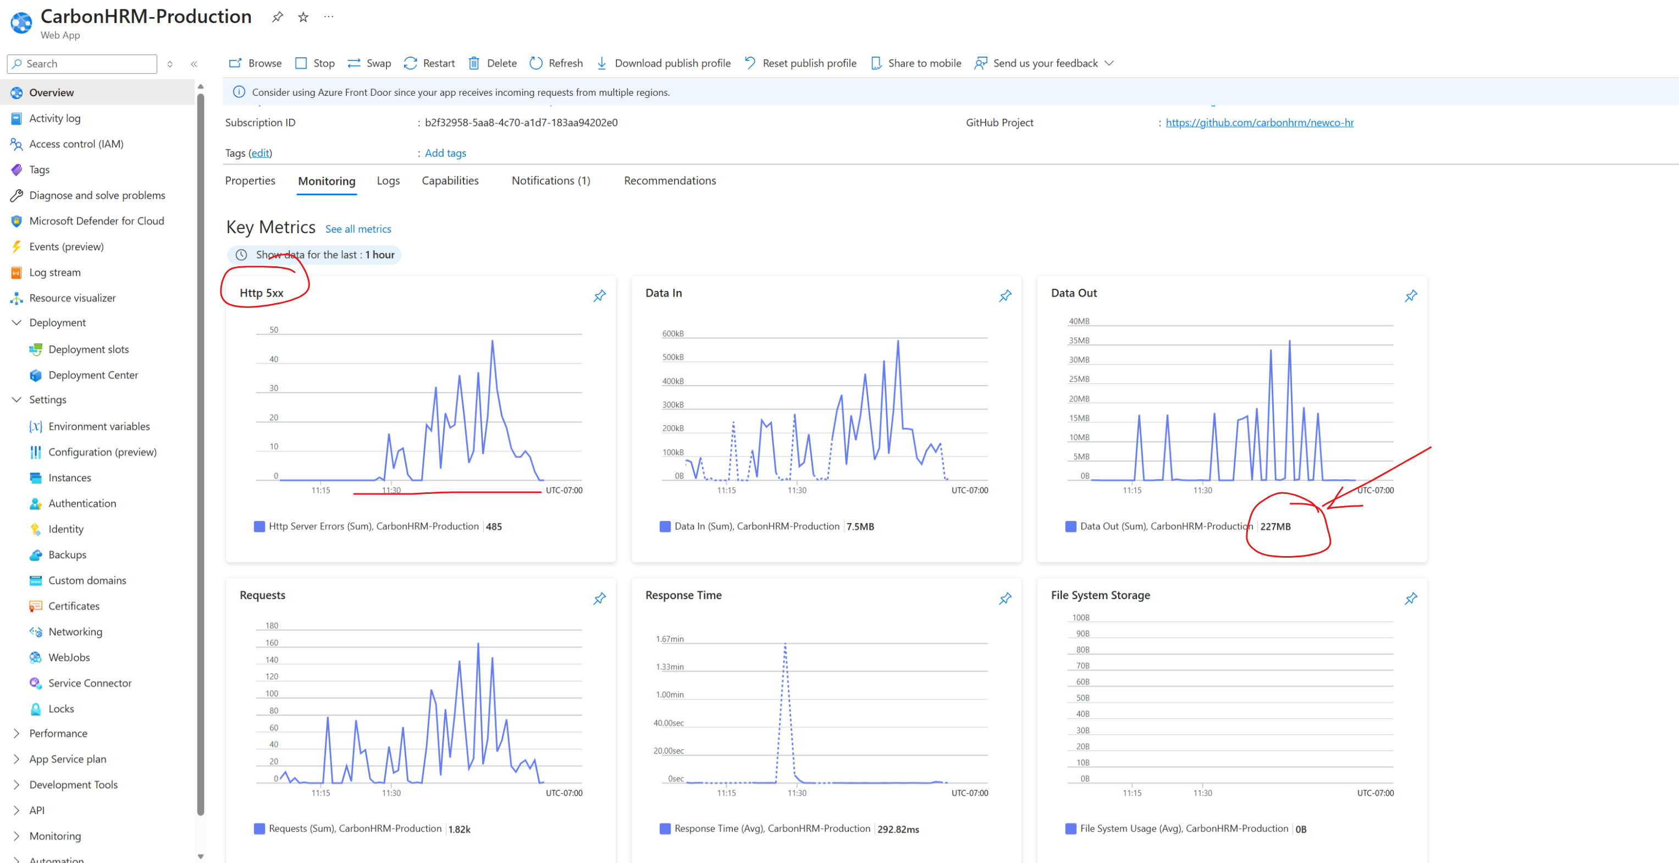Open the See all metrics link
1679x863 pixels.
tap(358, 229)
